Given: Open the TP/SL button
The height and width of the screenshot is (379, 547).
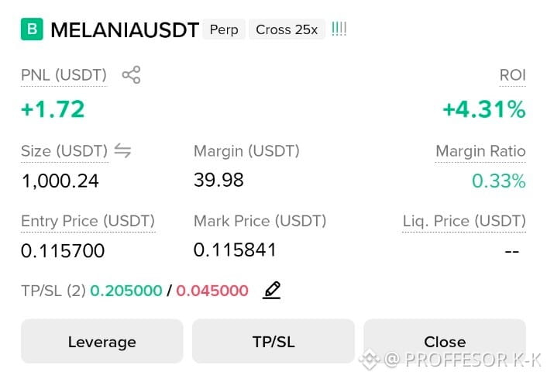Looking at the screenshot, I should pos(273,341).
